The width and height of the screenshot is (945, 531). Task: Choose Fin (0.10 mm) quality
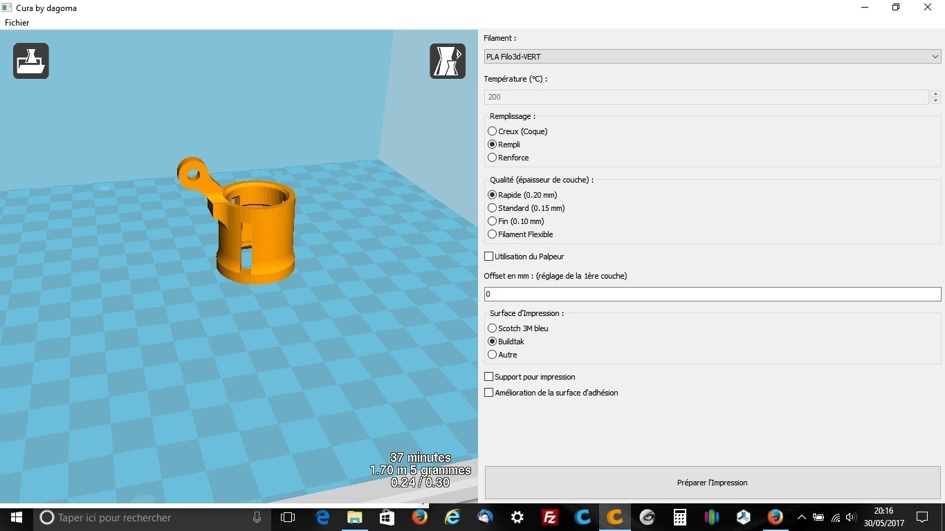(x=516, y=221)
